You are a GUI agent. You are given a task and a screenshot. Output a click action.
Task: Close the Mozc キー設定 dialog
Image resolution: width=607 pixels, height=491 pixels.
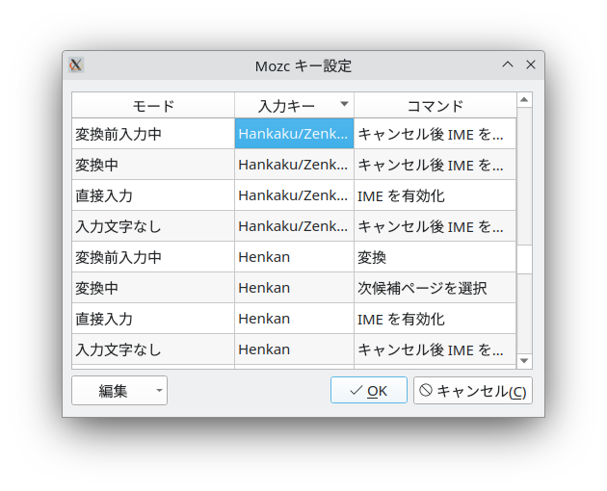click(531, 65)
